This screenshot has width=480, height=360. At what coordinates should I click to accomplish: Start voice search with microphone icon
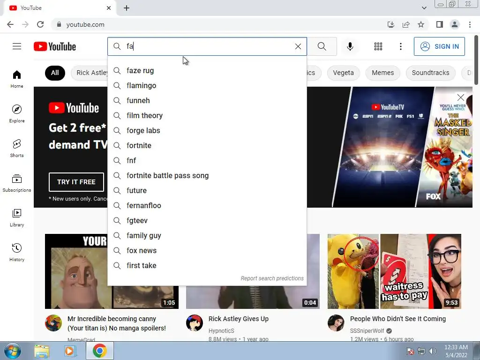click(x=350, y=46)
